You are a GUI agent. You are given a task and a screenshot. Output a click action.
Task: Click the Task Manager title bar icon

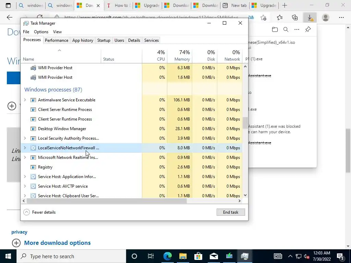coord(26,23)
